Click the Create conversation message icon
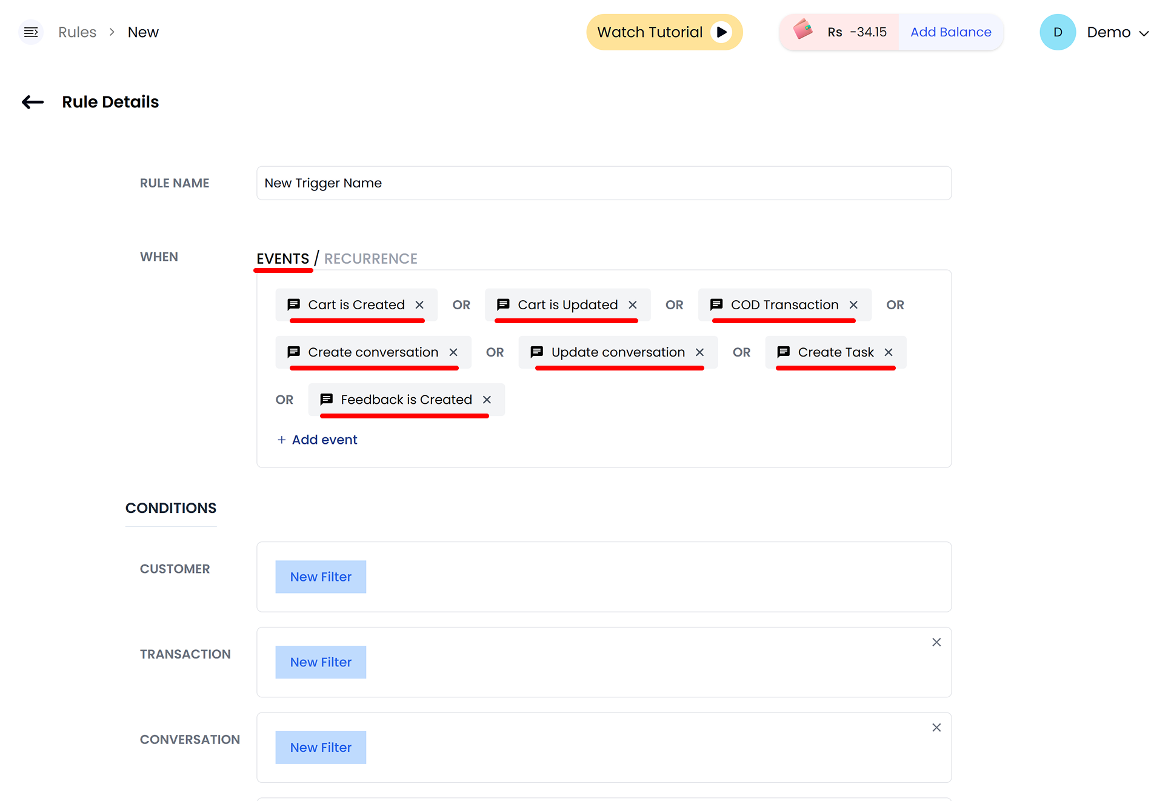Image resolution: width=1171 pixels, height=801 pixels. [294, 352]
